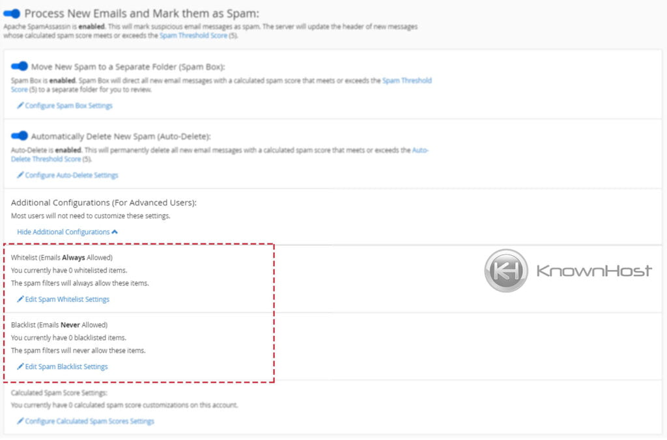This screenshot has width=667, height=440.
Task: Open Configure Calculated Spam Scores Settings
Action: coord(85,421)
